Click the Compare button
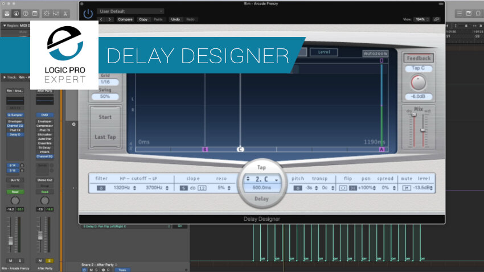 tap(125, 19)
